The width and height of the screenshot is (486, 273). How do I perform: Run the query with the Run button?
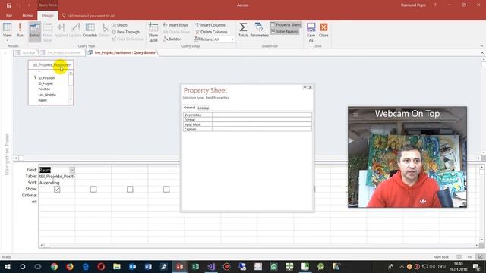pyautogui.click(x=20, y=30)
